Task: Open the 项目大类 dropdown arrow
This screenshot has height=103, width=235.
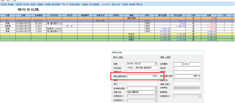Action: 156,92
